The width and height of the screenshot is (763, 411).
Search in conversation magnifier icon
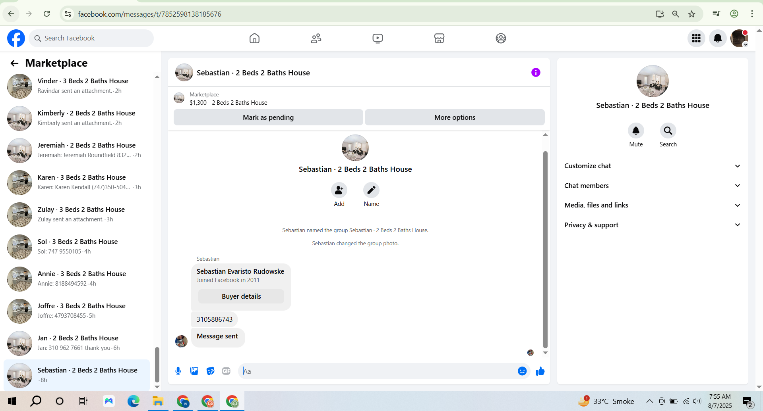(x=668, y=131)
